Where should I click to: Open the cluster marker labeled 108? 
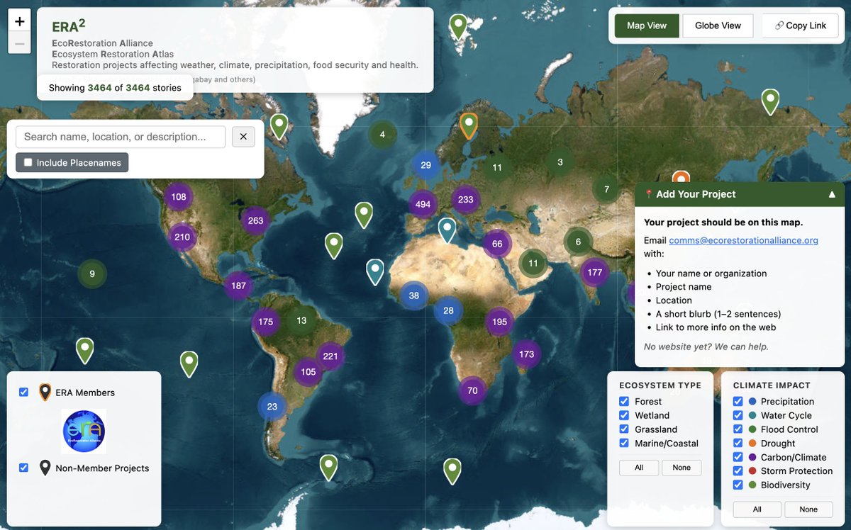(x=179, y=197)
